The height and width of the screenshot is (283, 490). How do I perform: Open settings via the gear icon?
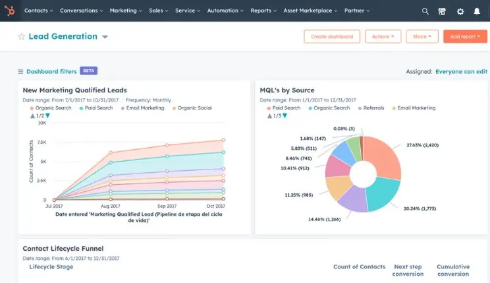(460, 11)
